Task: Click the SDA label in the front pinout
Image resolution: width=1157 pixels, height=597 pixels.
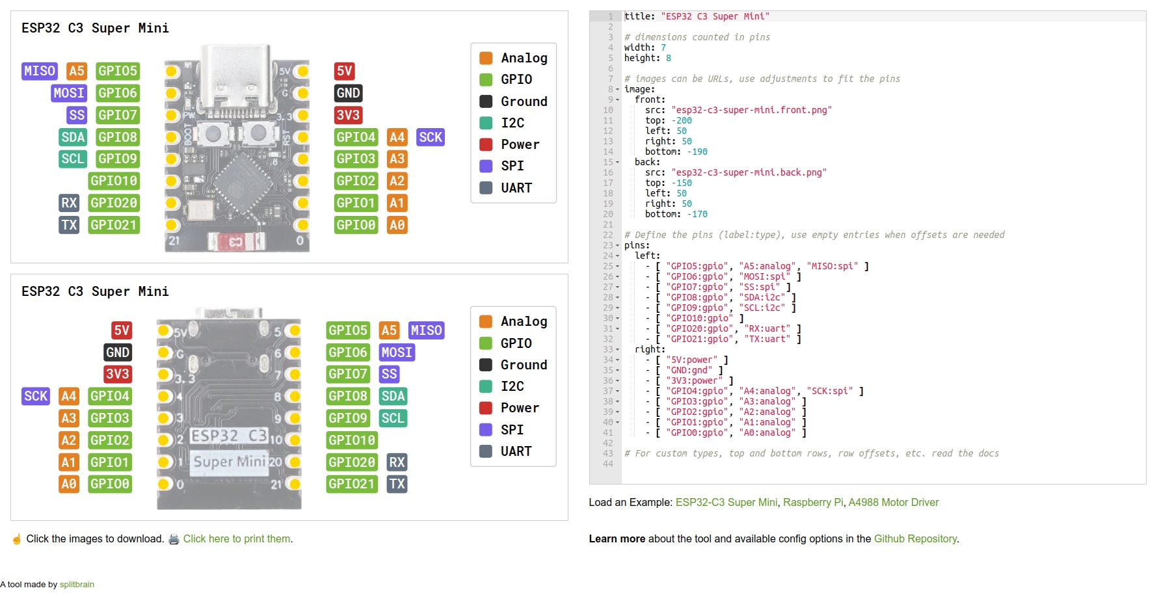Action: (73, 137)
